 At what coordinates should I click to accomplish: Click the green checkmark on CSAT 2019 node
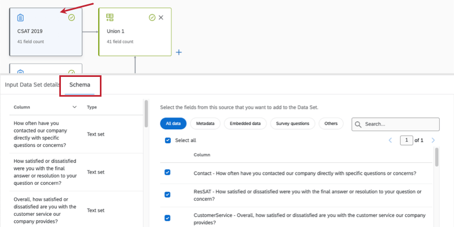click(72, 18)
